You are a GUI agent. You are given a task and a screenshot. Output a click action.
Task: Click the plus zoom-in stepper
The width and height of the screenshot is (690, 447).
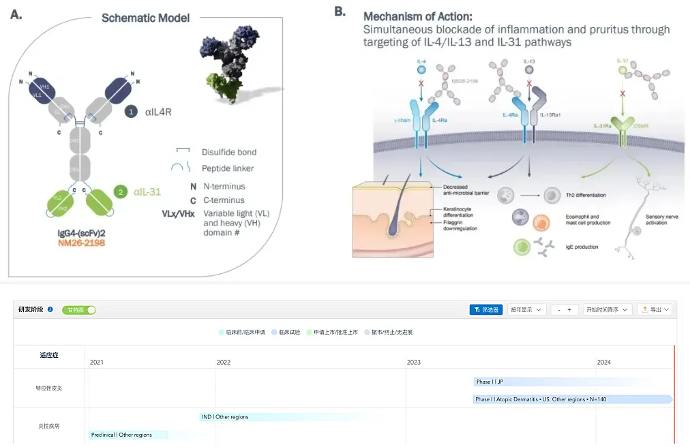(x=569, y=310)
